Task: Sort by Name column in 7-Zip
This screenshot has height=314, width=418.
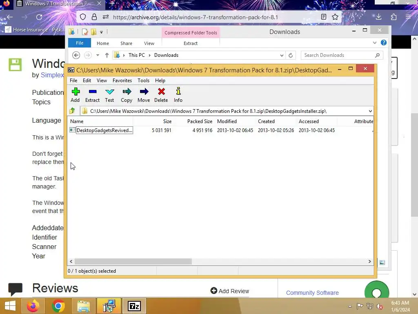Action: point(77,121)
